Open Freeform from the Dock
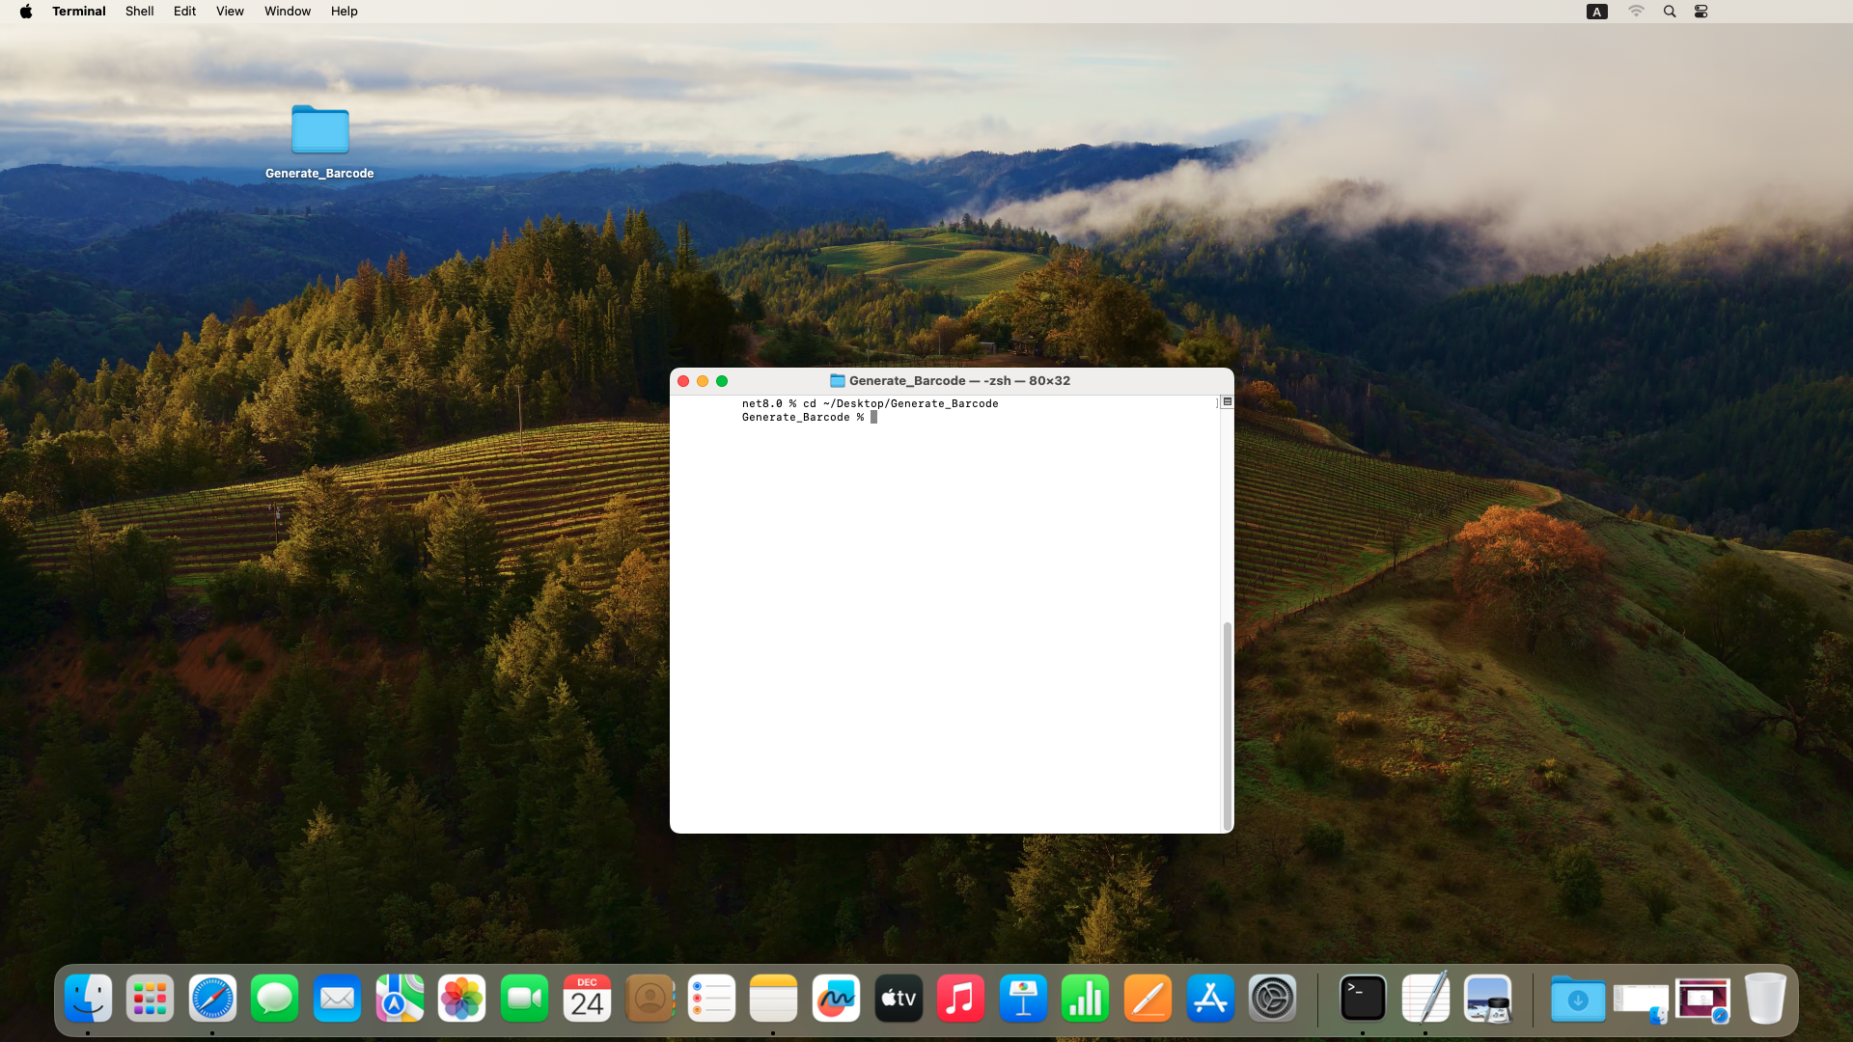The image size is (1853, 1042). point(836,999)
